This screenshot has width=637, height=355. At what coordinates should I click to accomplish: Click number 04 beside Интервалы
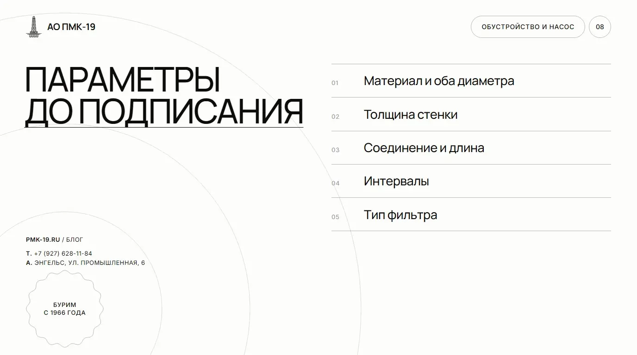pos(335,183)
